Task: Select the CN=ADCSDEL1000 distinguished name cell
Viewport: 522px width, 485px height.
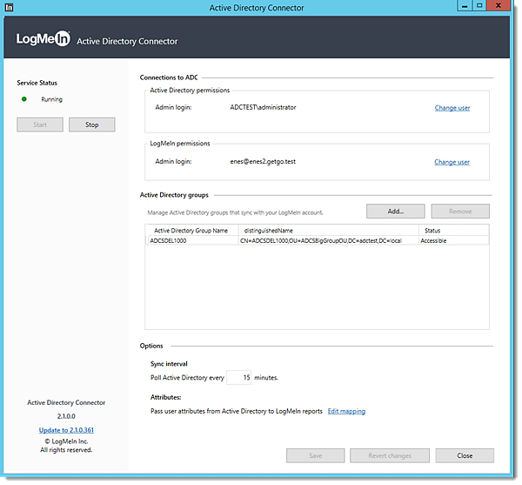Action: (328, 240)
